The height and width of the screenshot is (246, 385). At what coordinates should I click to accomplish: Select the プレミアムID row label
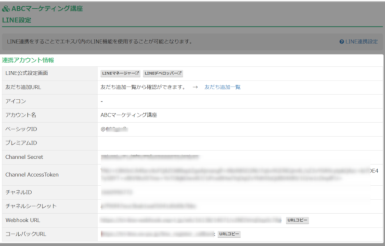click(21, 143)
